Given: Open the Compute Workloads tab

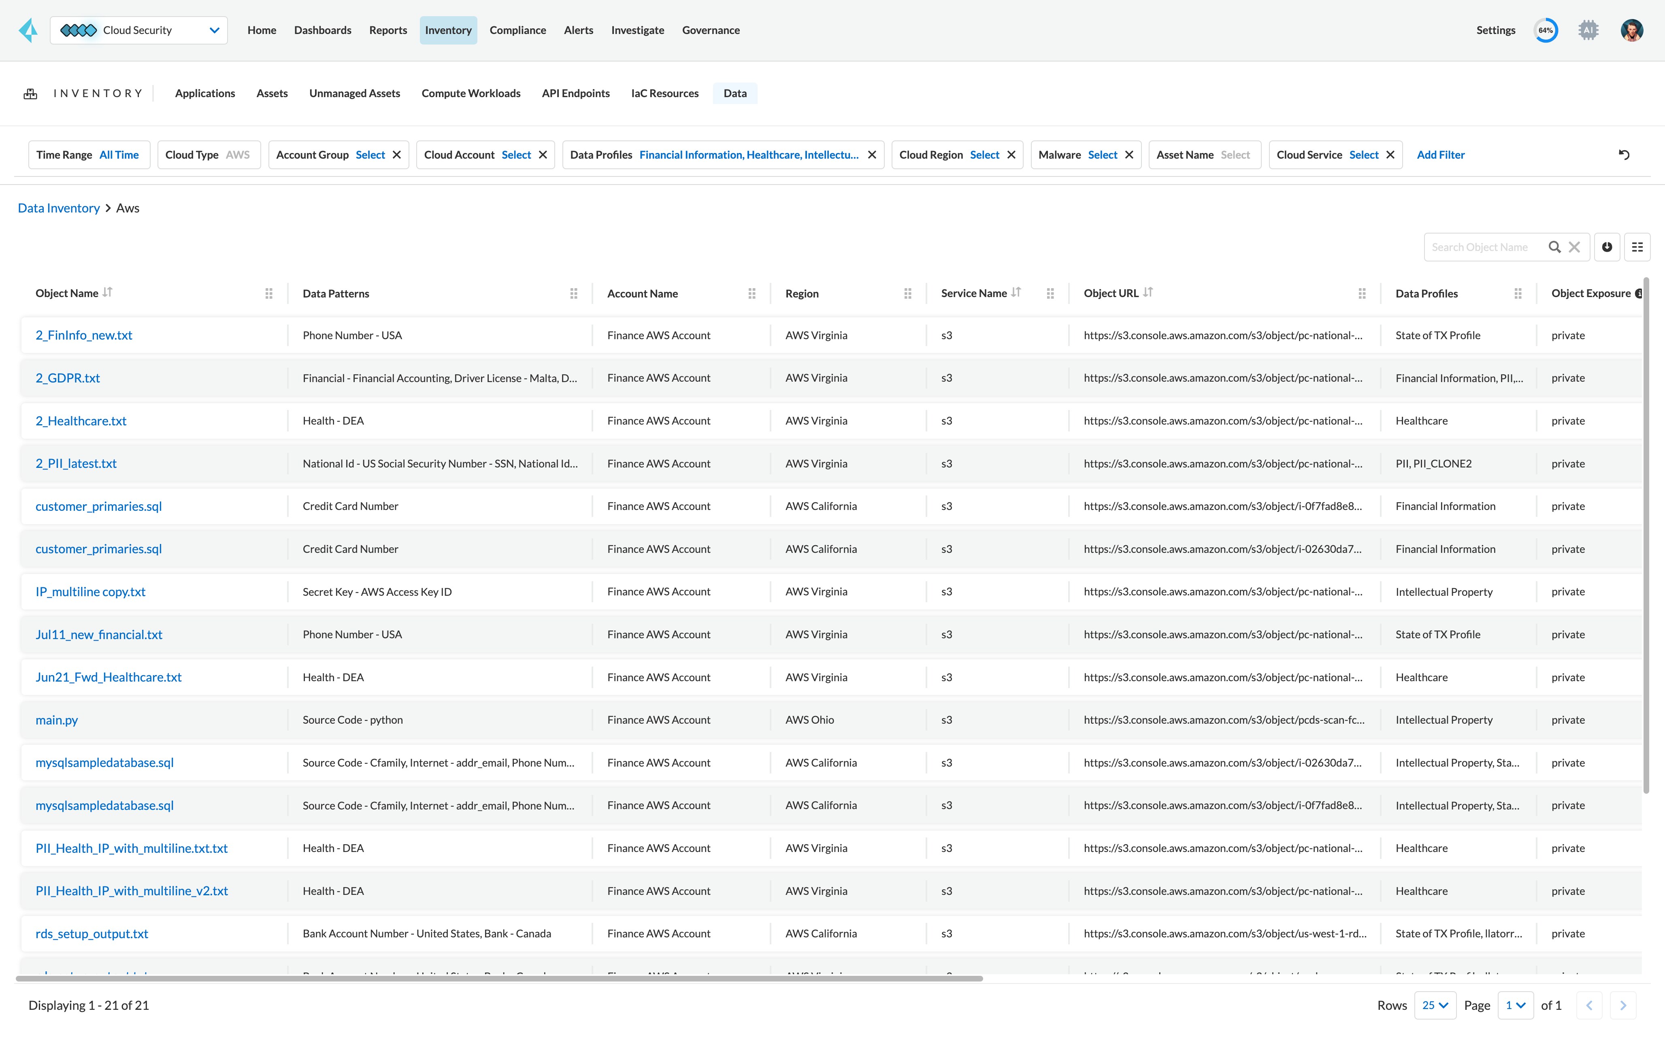Looking at the screenshot, I should [x=470, y=93].
